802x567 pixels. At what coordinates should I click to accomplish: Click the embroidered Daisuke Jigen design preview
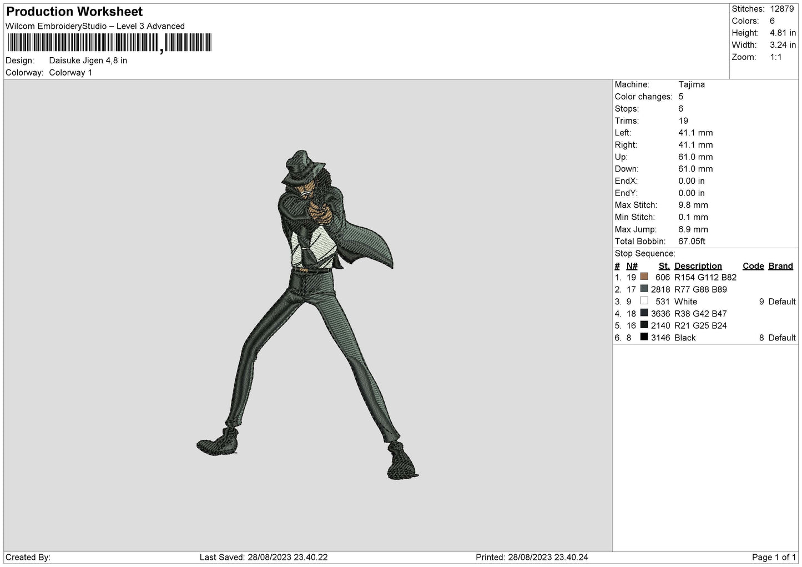click(307, 315)
